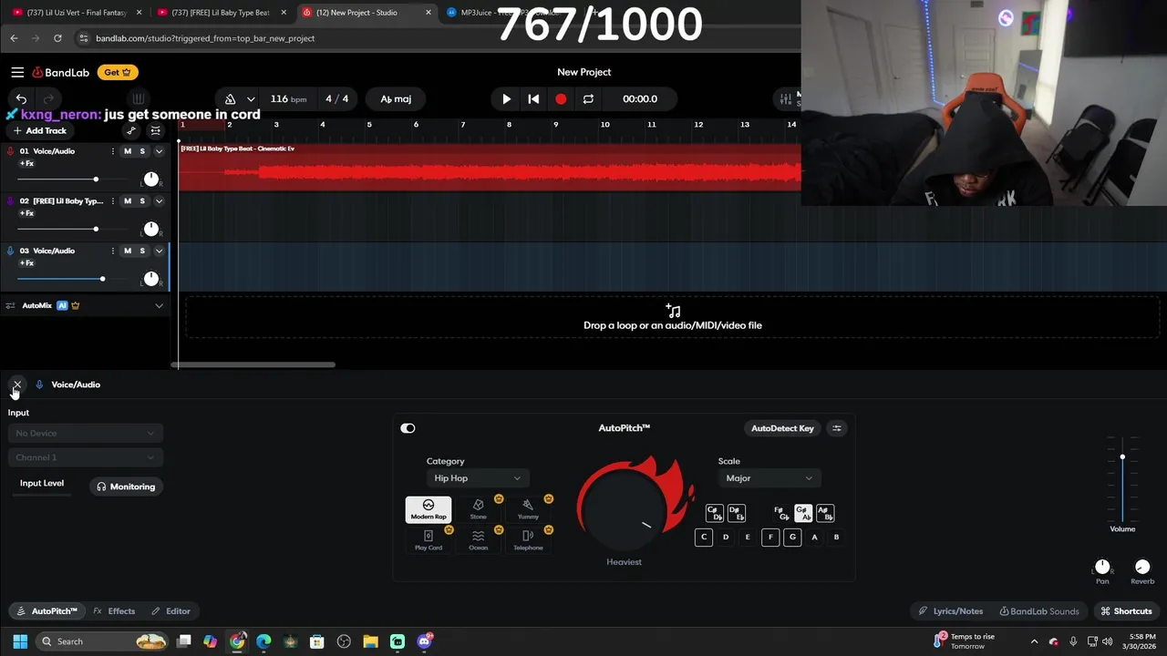Select the Modern Rap preset

[429, 509]
